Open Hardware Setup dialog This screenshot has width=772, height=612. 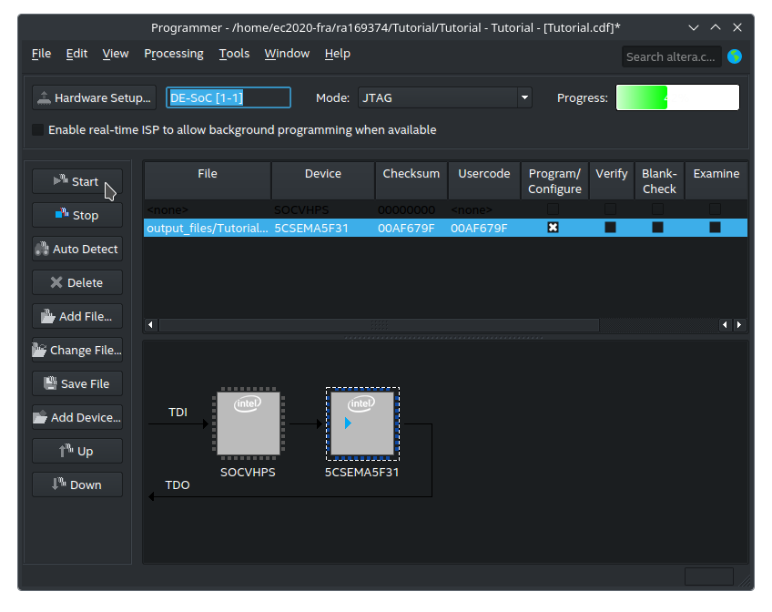coord(95,98)
